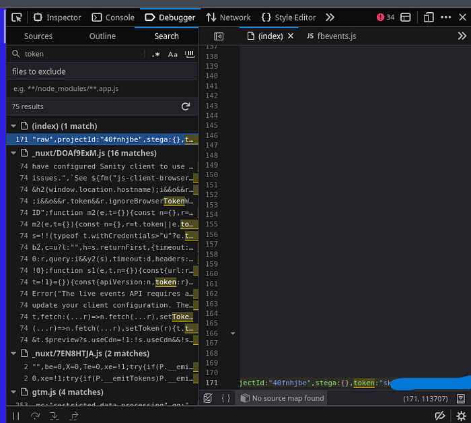Open result 'have configured Sanity client'
Image resolution: width=471 pixels, height=423 pixels.
click(x=102, y=166)
